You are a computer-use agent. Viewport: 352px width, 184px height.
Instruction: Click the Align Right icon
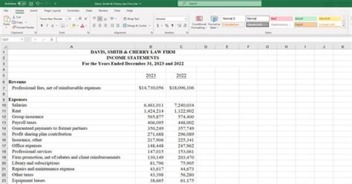pos(105,25)
